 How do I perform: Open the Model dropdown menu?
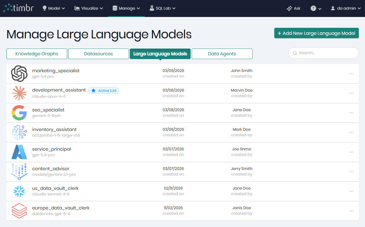pos(53,8)
